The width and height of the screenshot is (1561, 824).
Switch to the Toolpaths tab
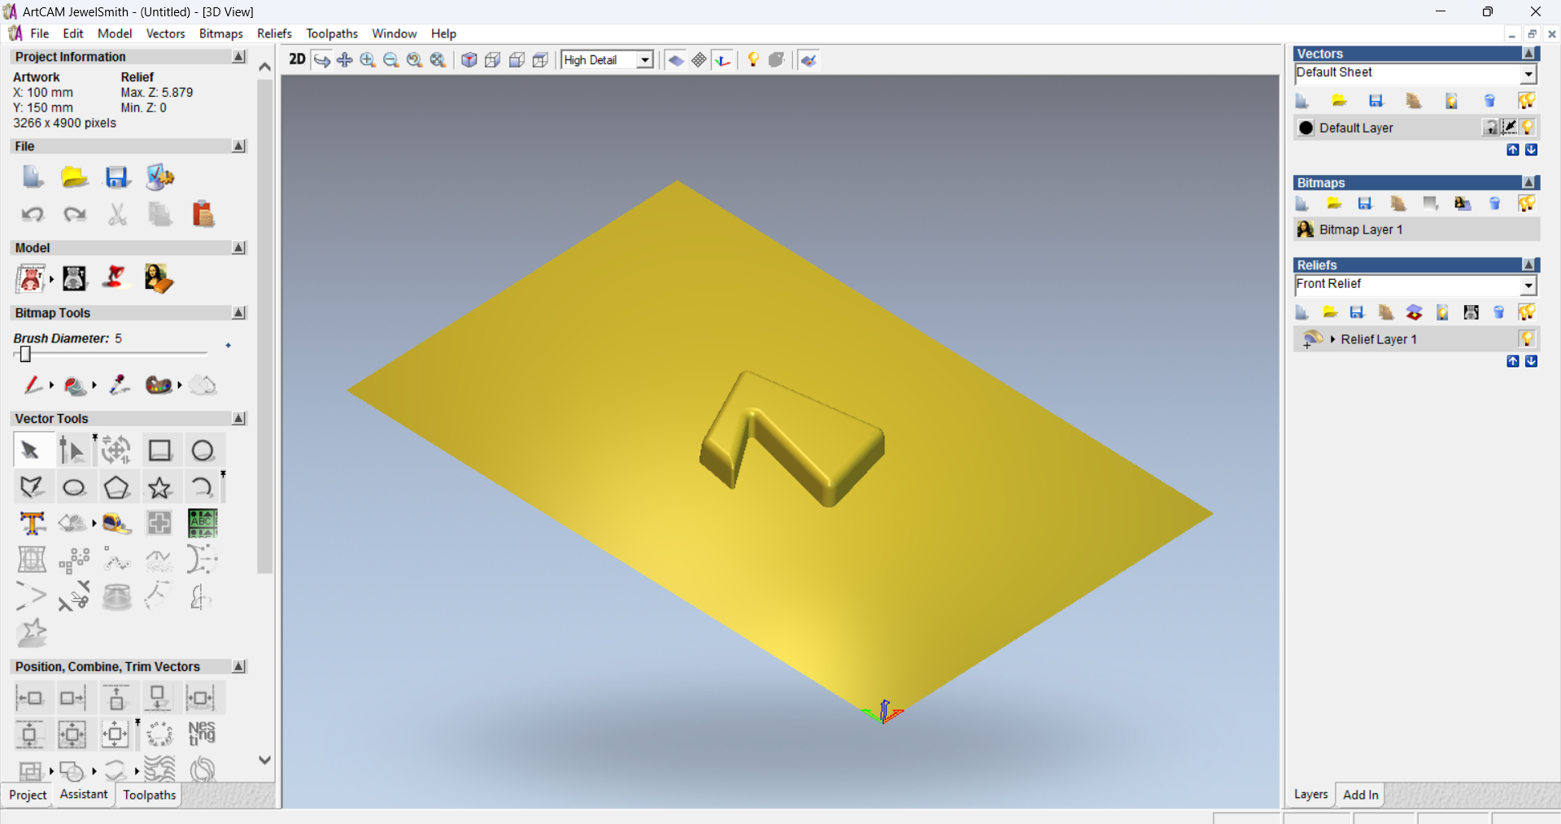click(x=149, y=795)
